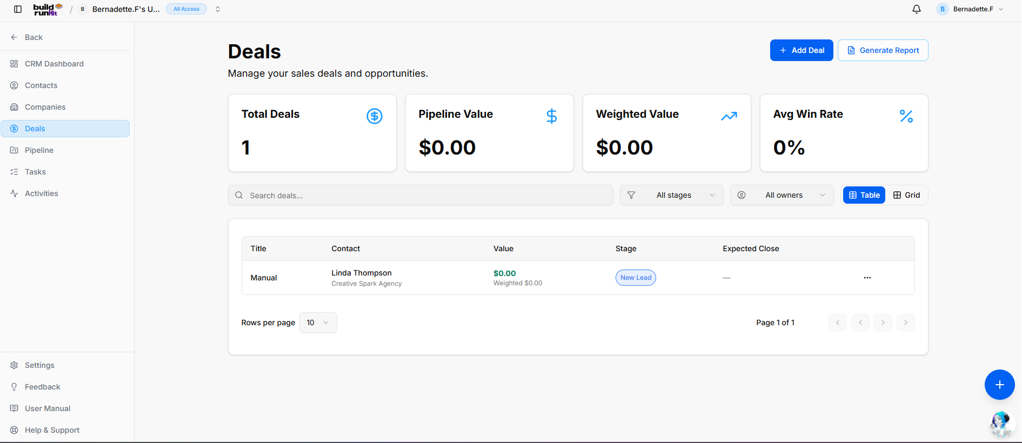This screenshot has height=443, width=1022.
Task: Open the chat assistant avatar
Action: (x=1001, y=425)
